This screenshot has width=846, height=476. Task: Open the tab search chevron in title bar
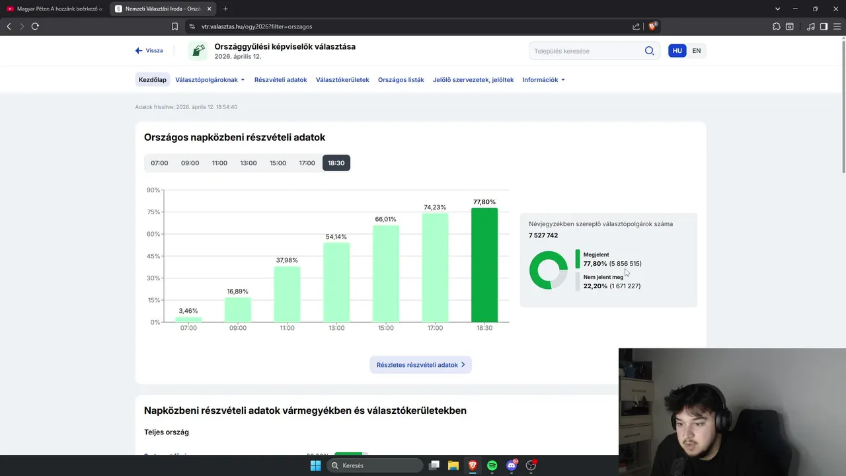[x=778, y=9]
